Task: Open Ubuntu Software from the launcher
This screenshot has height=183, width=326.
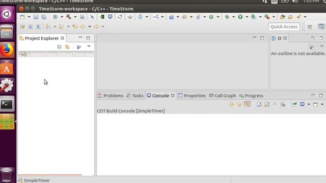Action: (x=7, y=68)
